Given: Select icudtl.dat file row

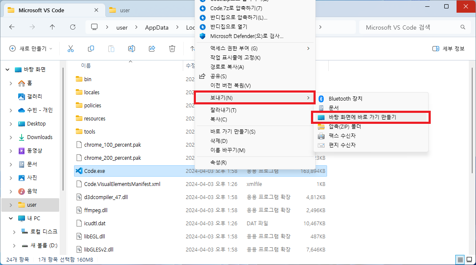Looking at the screenshot, I should (x=201, y=224).
